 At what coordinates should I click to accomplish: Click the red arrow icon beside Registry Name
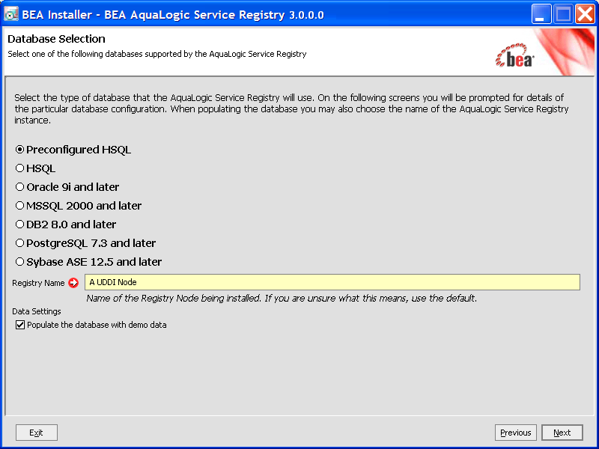pyautogui.click(x=73, y=283)
